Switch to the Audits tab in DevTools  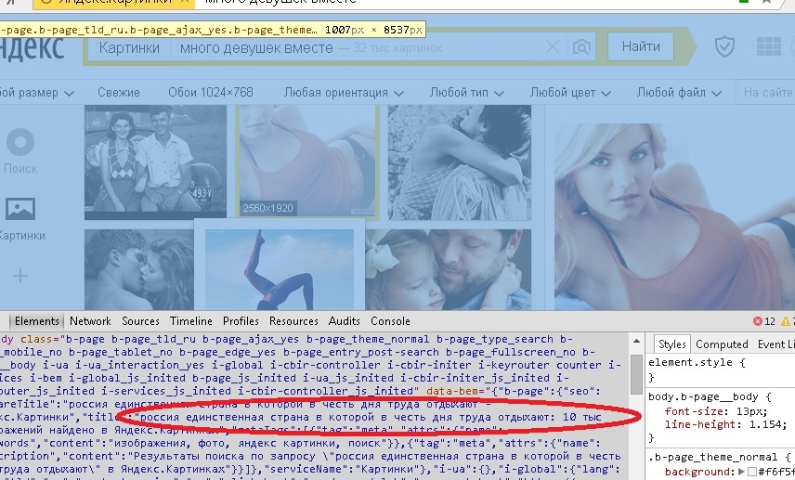[x=345, y=321]
